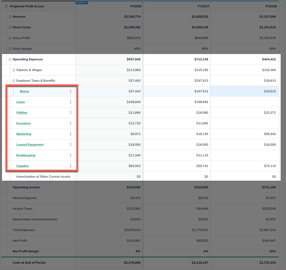Click the Total Expenses row label
286x270 pixels.
coord(24,230)
